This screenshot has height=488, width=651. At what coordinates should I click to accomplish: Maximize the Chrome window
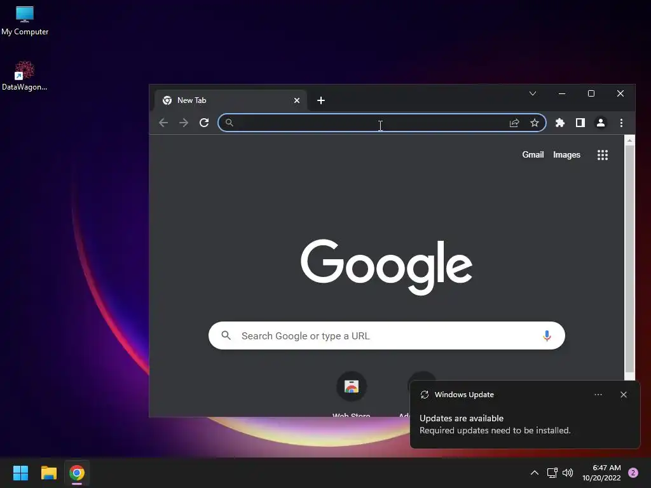pyautogui.click(x=591, y=93)
